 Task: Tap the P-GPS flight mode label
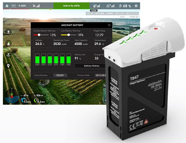pyautogui.click(x=22, y=6)
